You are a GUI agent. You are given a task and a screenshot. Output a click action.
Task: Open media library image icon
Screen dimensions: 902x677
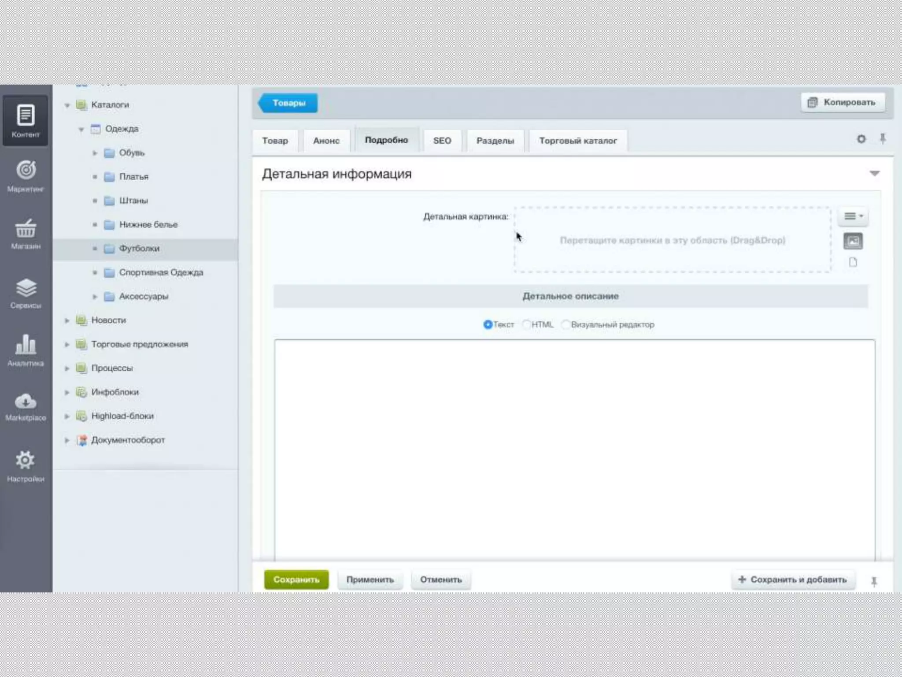click(853, 241)
